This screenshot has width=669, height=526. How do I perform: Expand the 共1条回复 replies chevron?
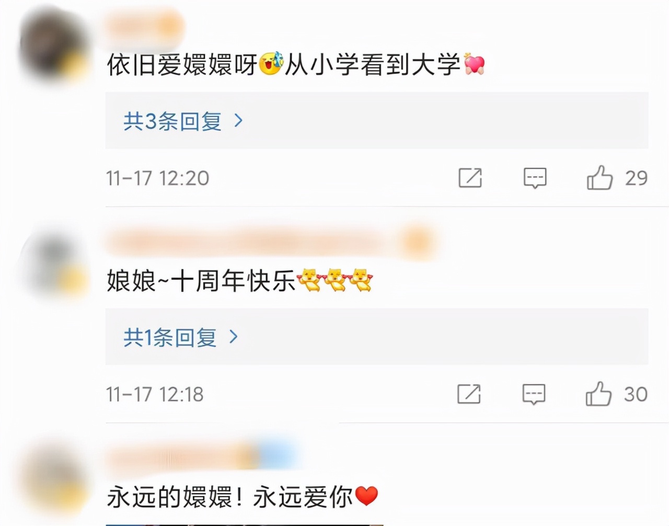[x=234, y=337]
